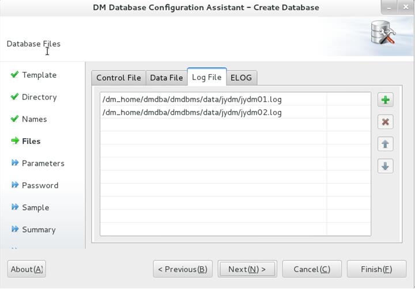
Task: Select the jydm01.log file row
Action: pyautogui.click(x=235, y=100)
